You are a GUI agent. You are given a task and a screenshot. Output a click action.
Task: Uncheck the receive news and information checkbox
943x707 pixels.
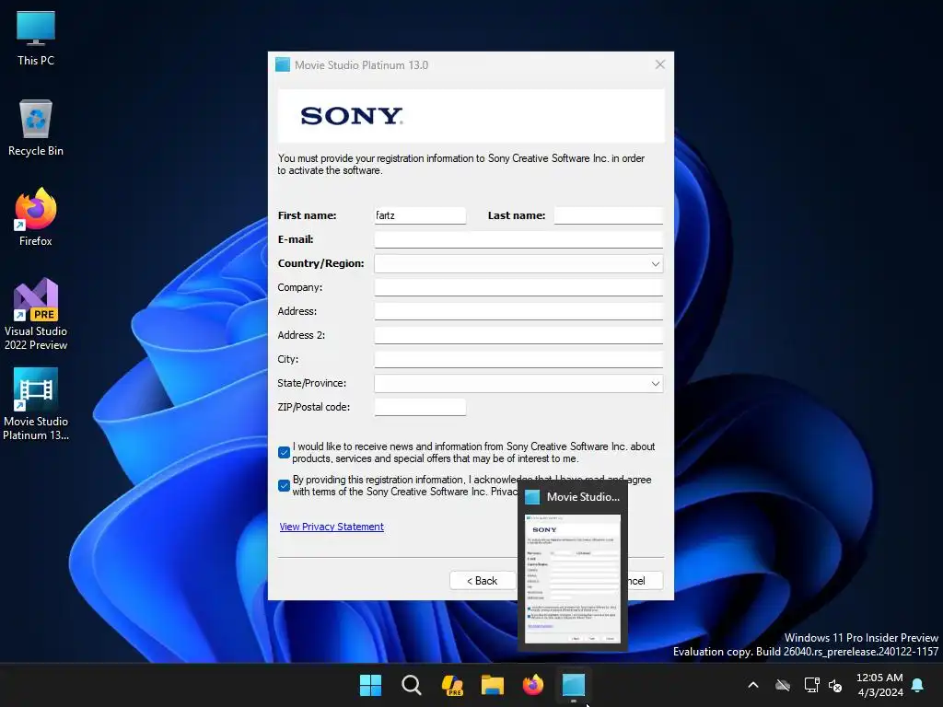click(285, 452)
